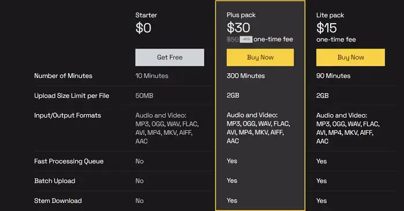Click the Input/Output Formats label
The image size is (404, 211).
pyautogui.click(x=68, y=115)
